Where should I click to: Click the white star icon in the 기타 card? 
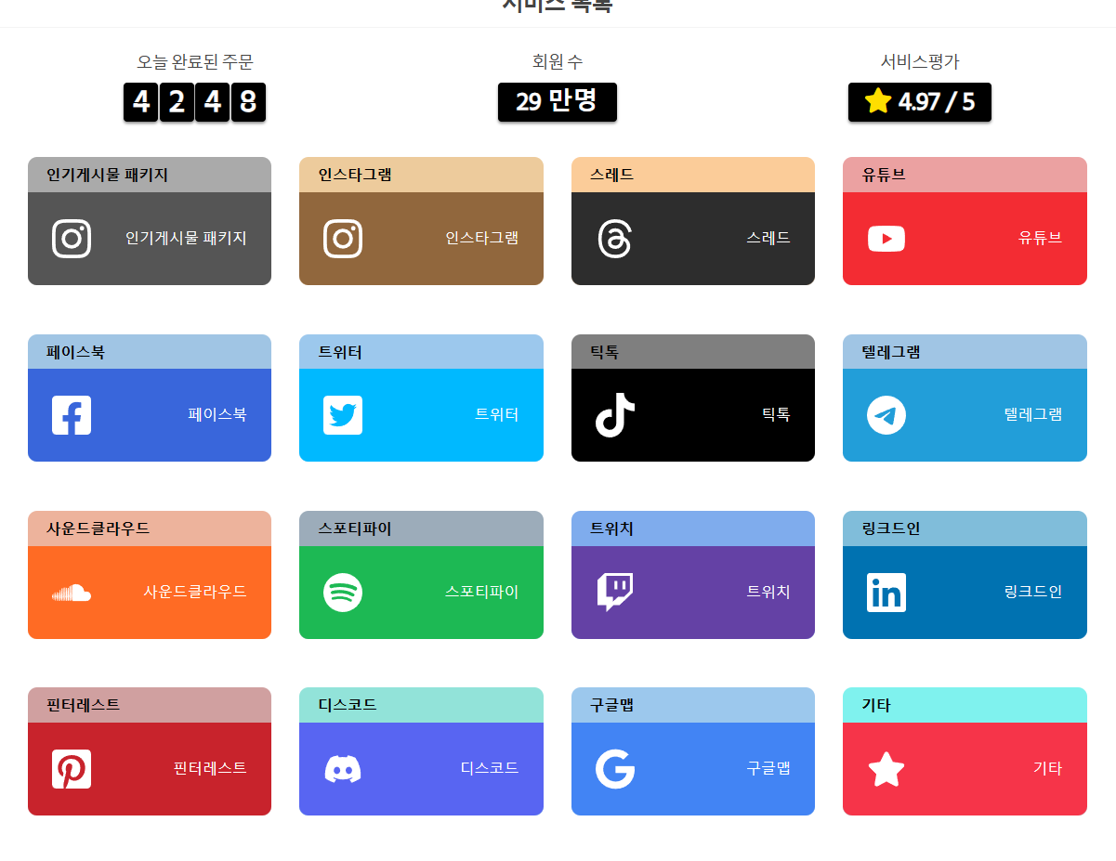point(886,769)
